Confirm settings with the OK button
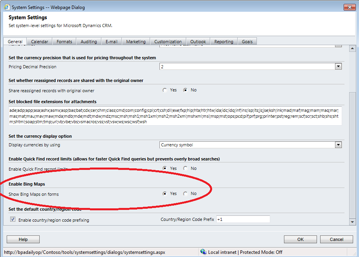Viewport: 359px width, 257px height. [300, 239]
